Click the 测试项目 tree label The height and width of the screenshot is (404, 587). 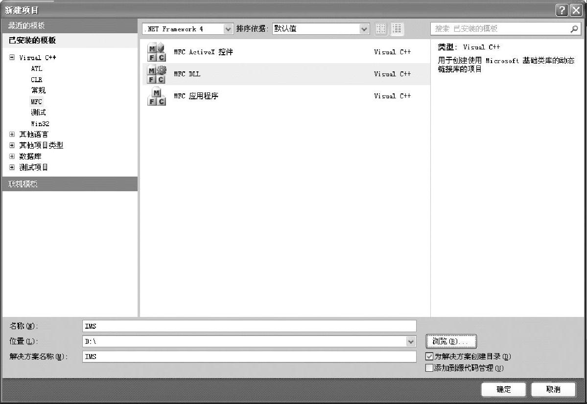pyautogui.click(x=34, y=167)
